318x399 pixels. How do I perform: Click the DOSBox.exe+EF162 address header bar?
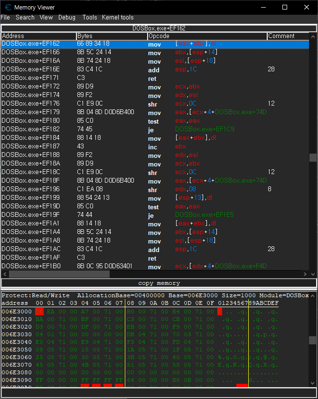(159, 28)
